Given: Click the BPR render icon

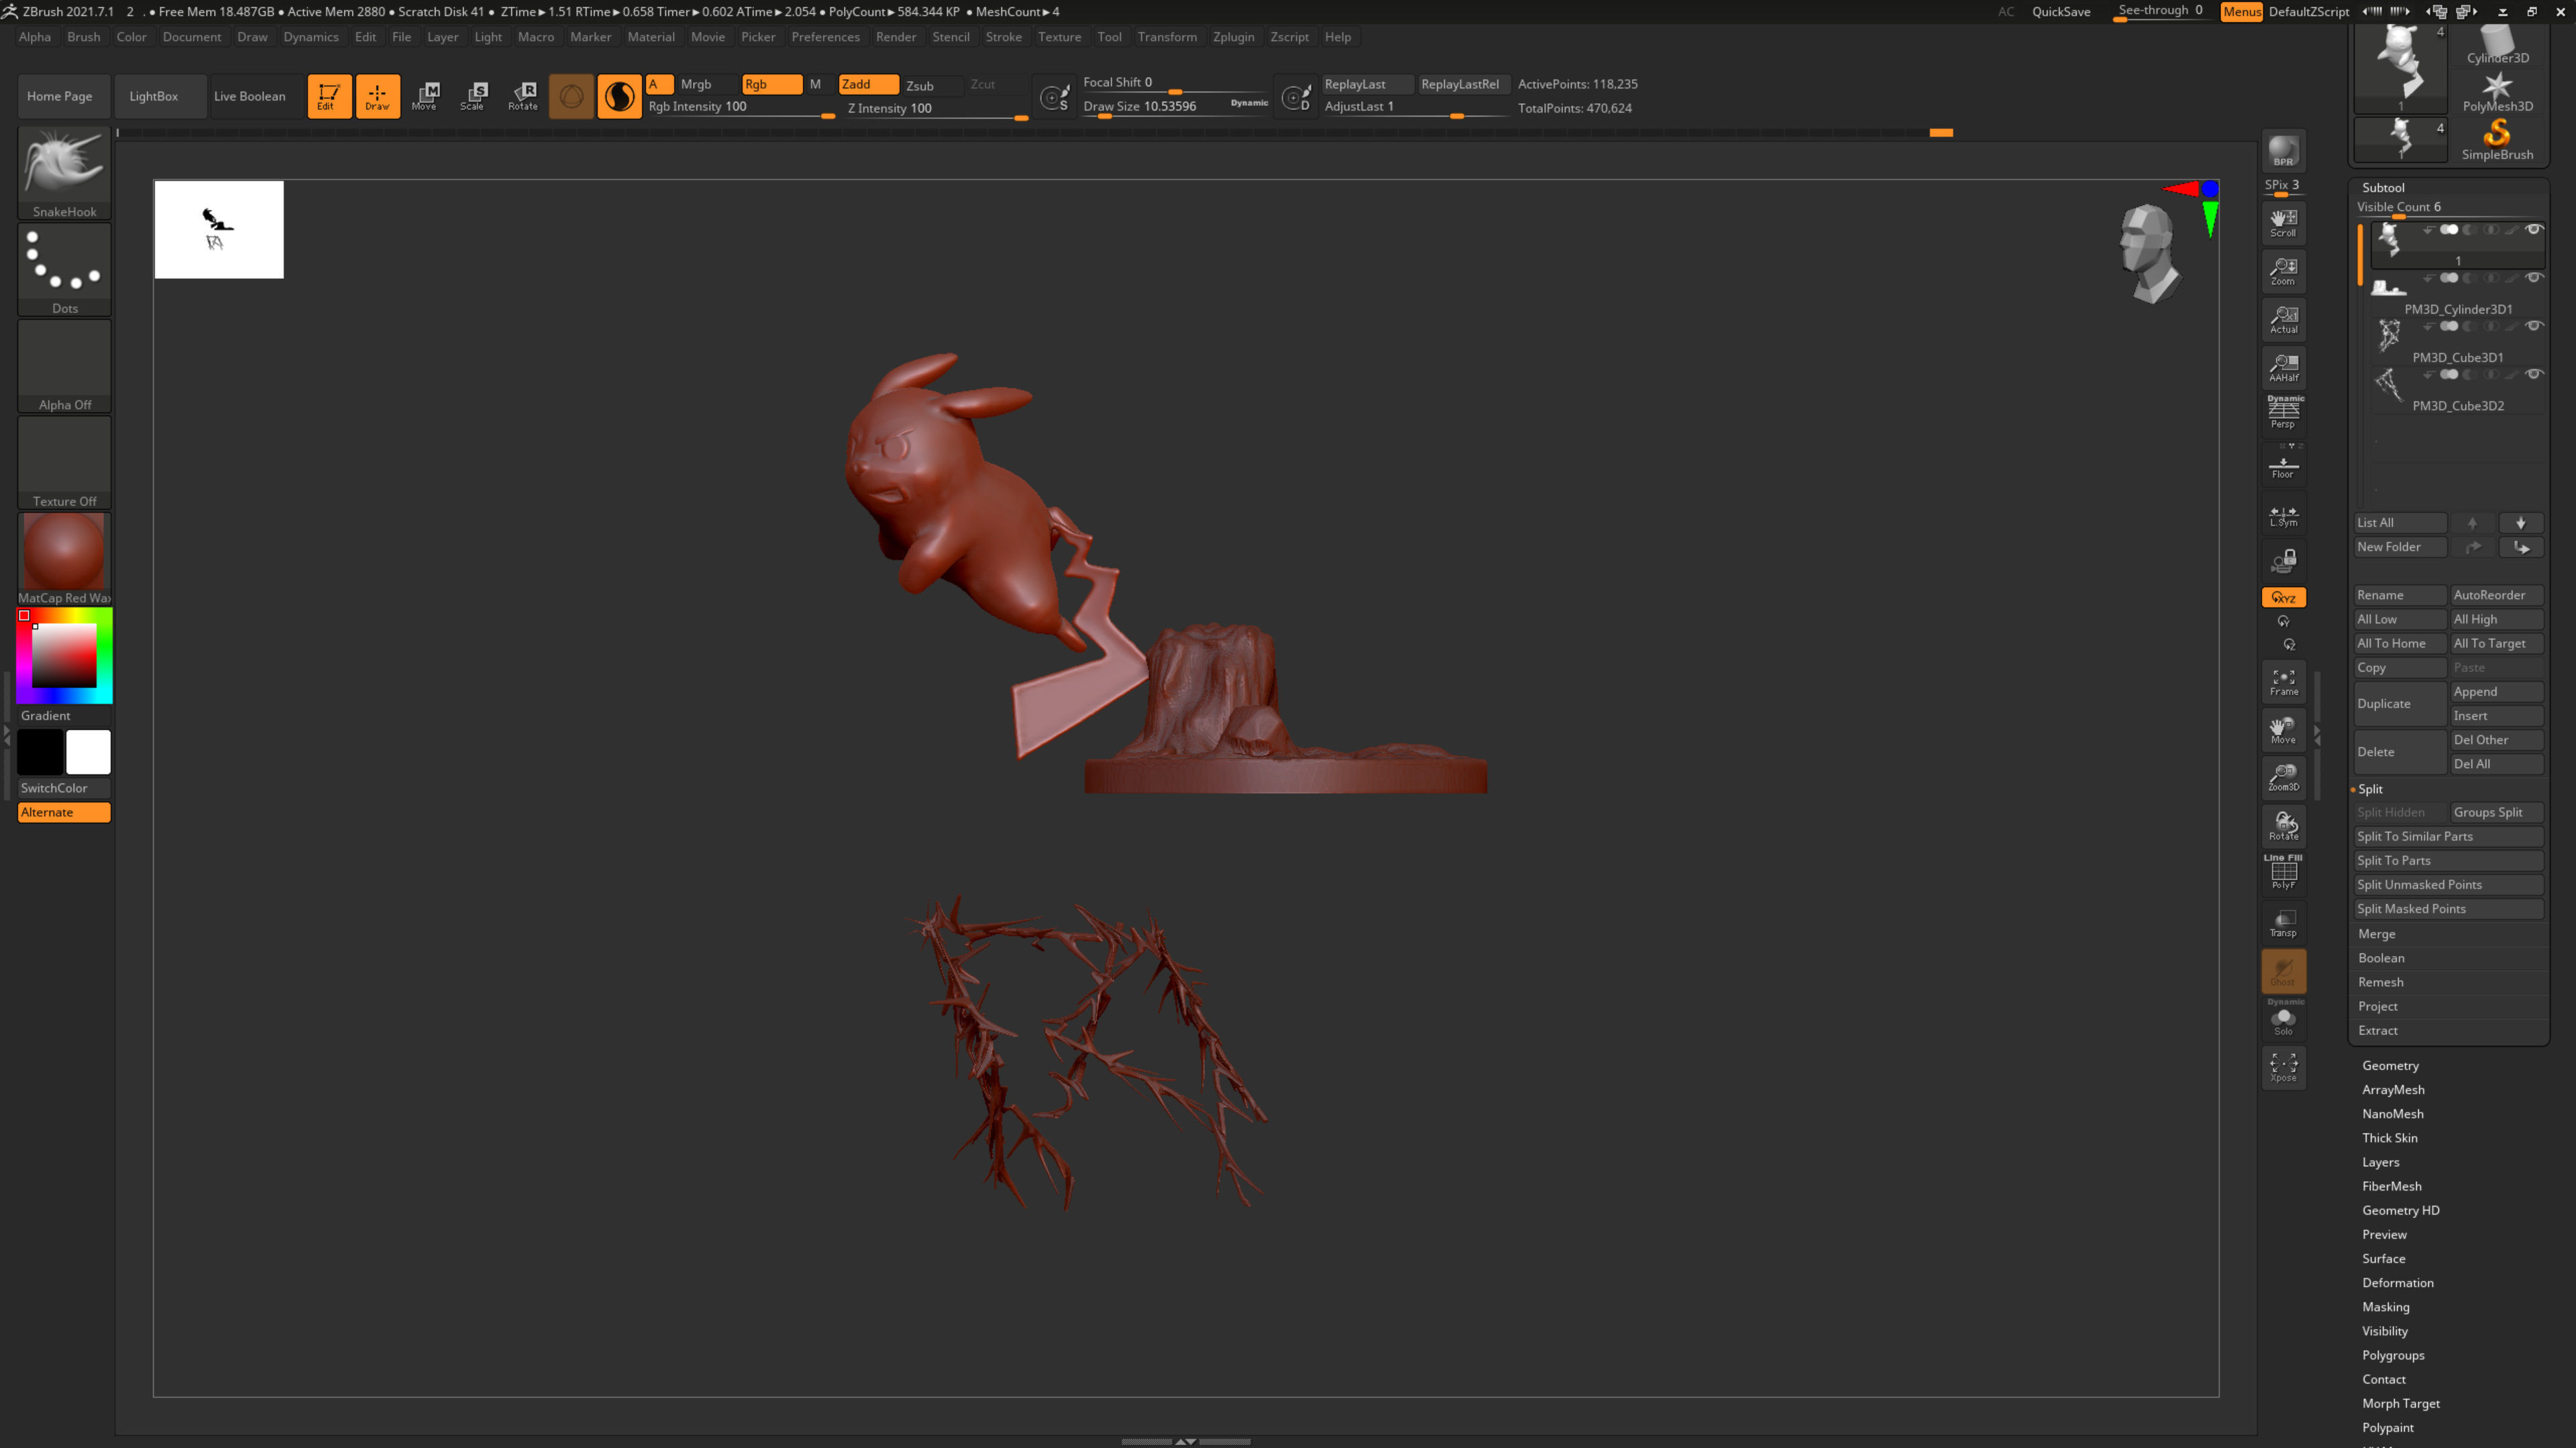Looking at the screenshot, I should [2283, 151].
